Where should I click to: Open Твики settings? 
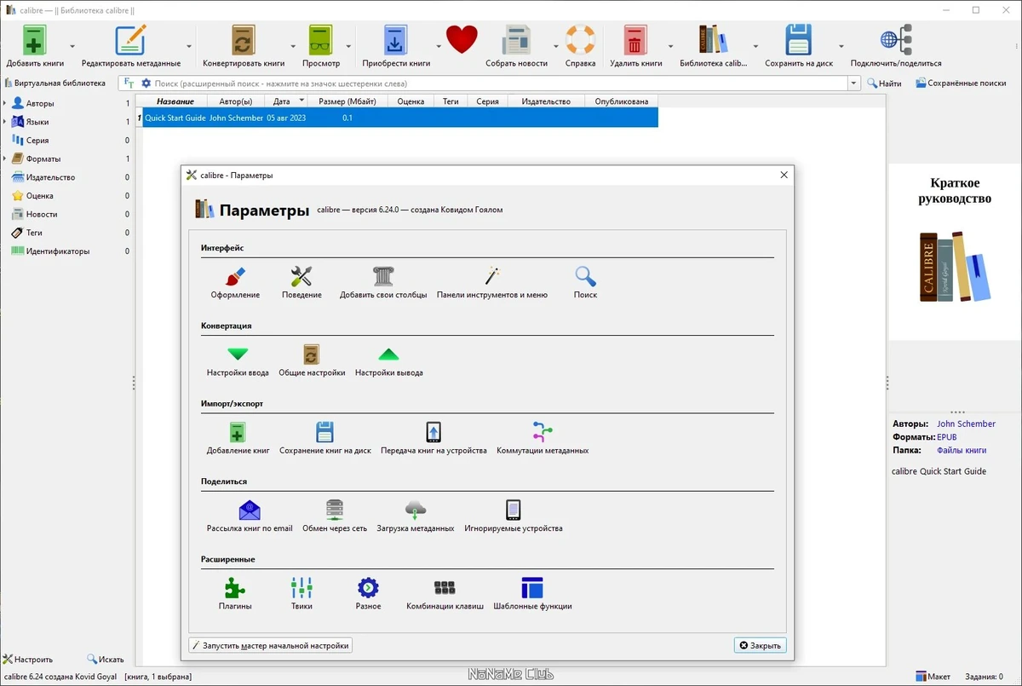301,594
